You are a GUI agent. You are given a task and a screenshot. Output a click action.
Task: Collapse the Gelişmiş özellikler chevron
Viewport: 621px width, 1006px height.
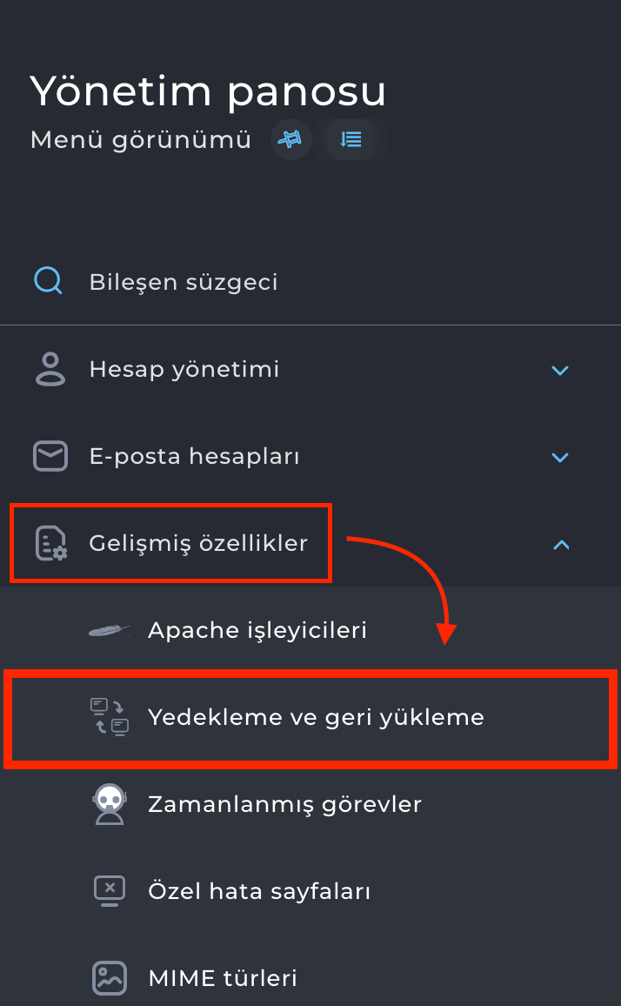coord(561,545)
